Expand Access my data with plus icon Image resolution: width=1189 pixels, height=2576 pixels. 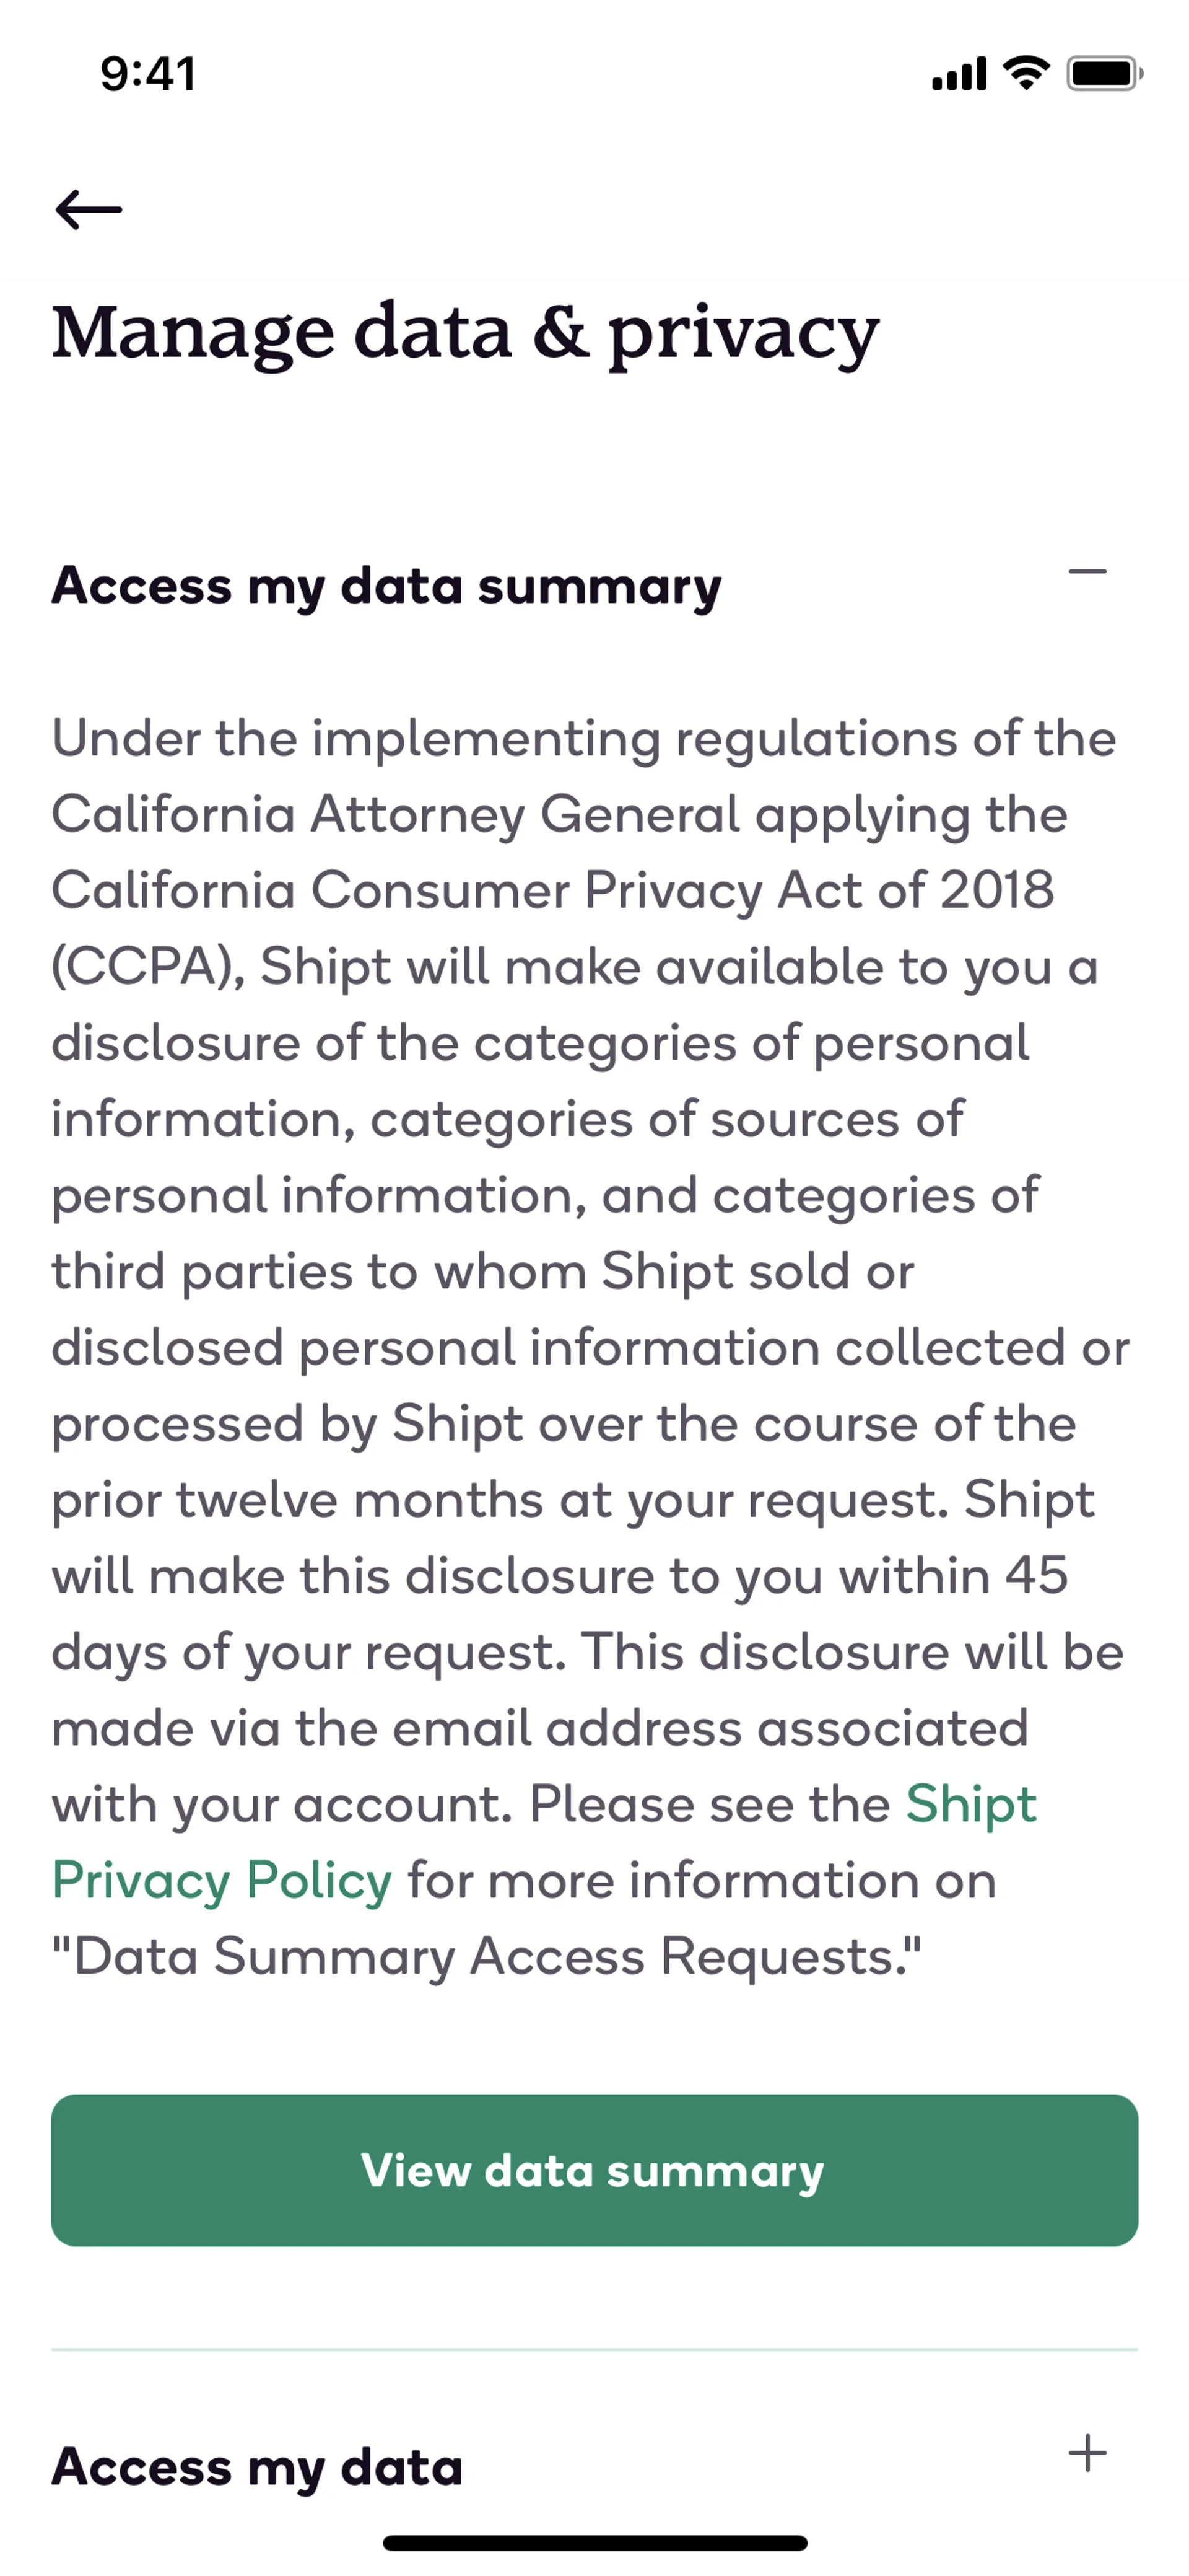coord(1087,2453)
